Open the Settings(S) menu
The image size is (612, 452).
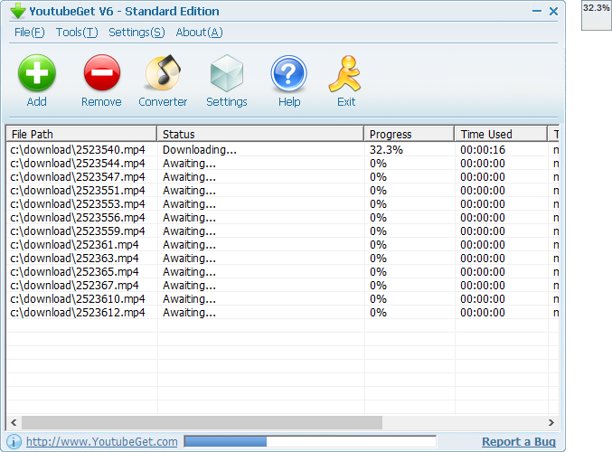(137, 33)
